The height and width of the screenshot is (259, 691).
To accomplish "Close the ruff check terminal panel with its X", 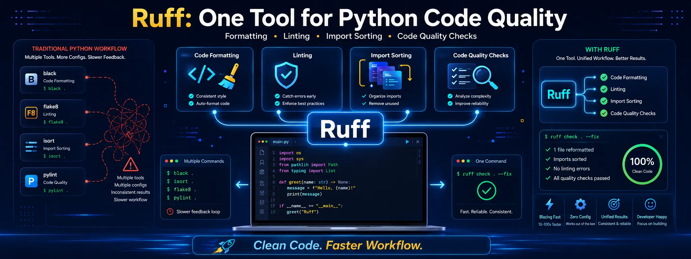I will (661, 137).
